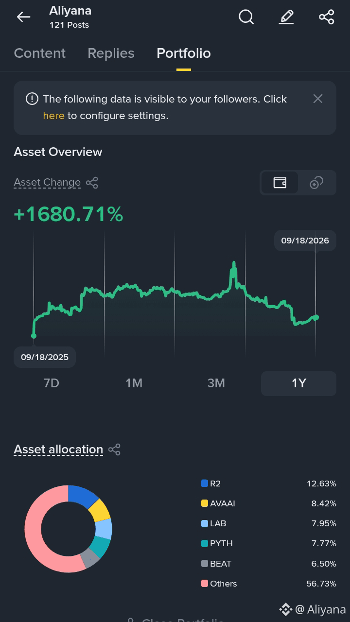Click the 'here' settings link
The height and width of the screenshot is (622, 350).
tap(53, 116)
